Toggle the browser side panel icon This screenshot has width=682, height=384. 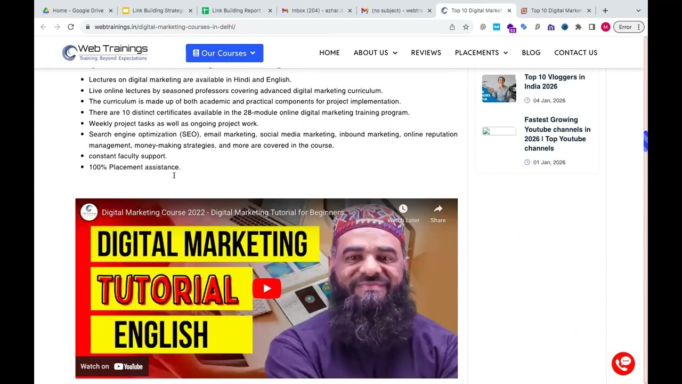[592, 27]
